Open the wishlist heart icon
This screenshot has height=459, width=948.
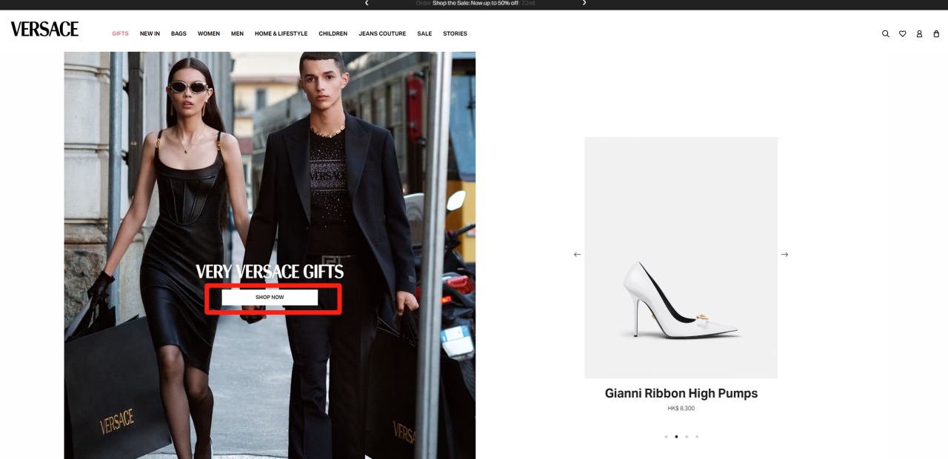(902, 33)
